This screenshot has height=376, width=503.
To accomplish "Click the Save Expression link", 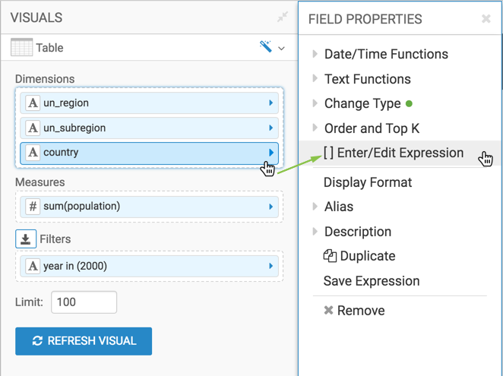I will click(x=372, y=281).
